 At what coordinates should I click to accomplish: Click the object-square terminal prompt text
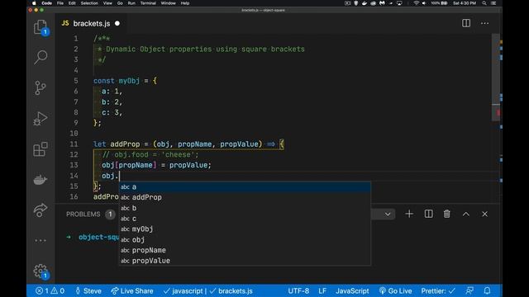[x=98, y=237]
